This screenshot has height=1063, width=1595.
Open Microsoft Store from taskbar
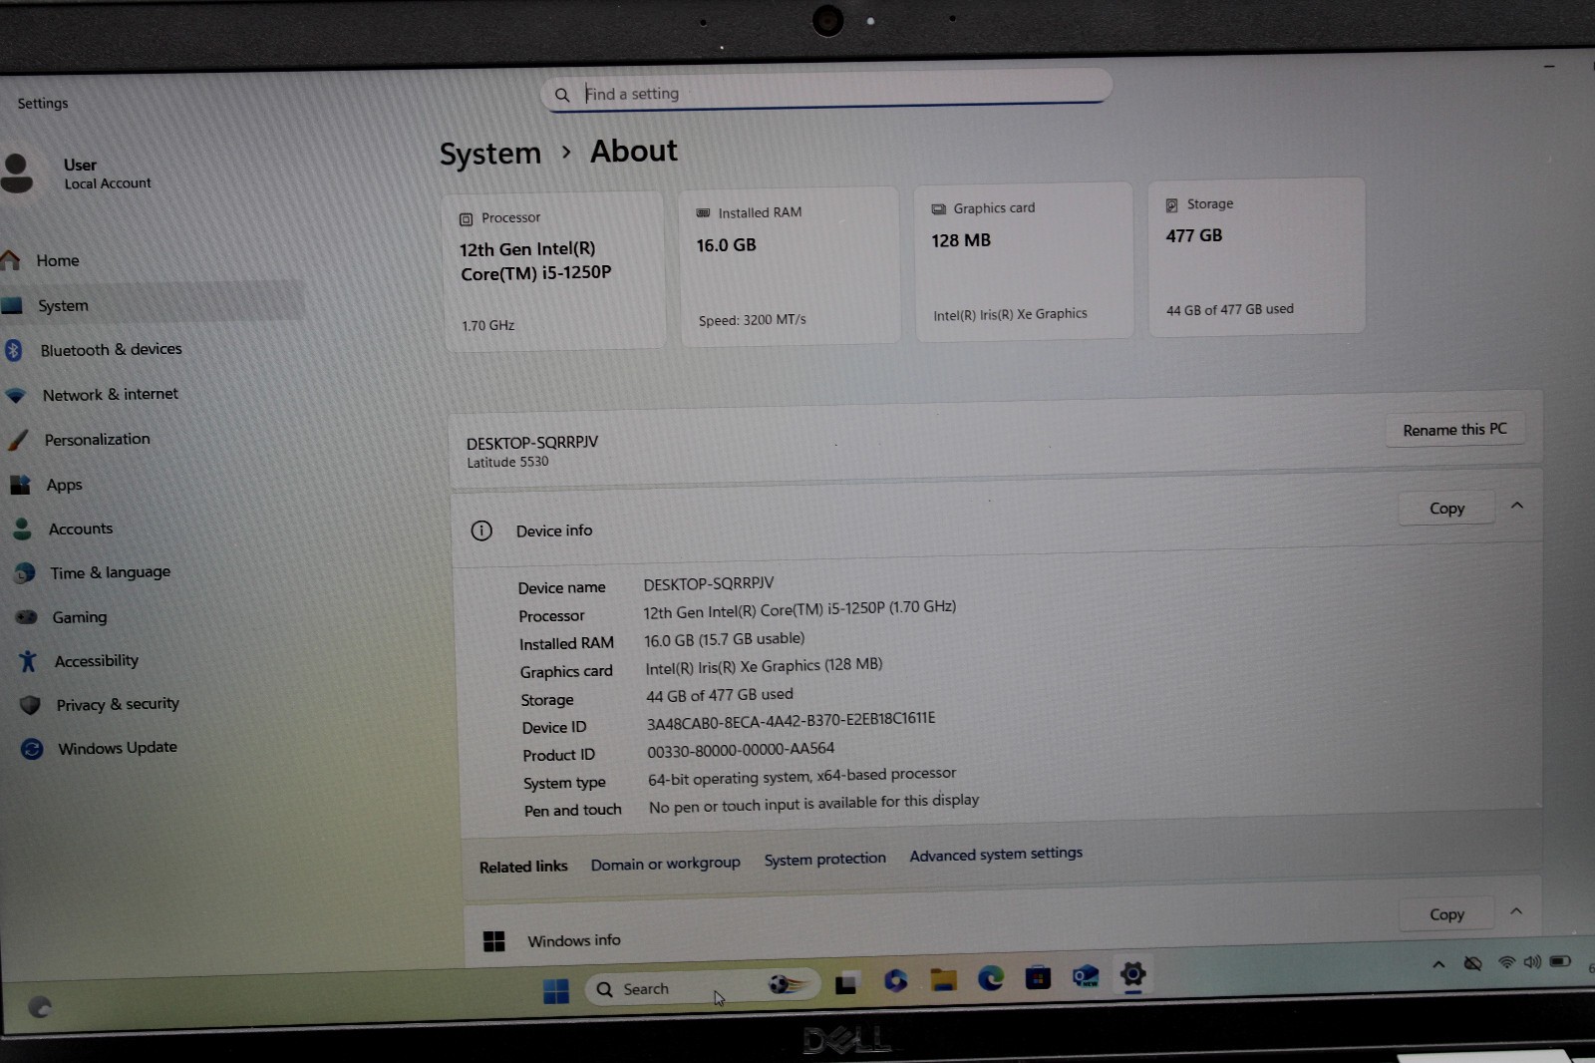coord(1038,977)
